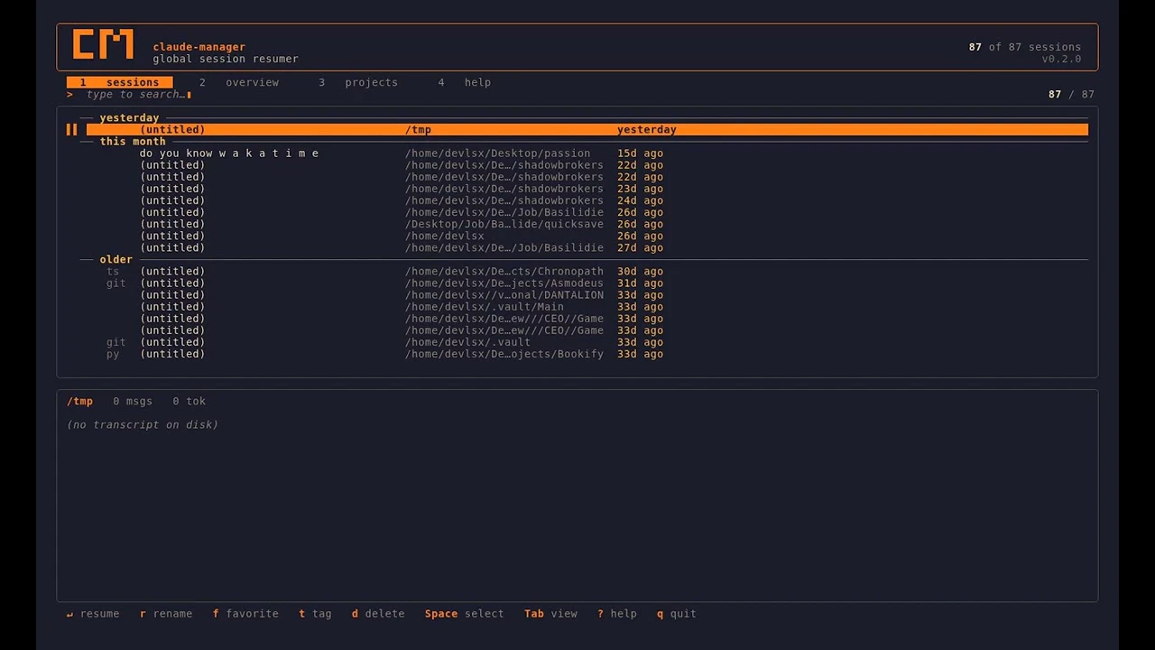
Task: Click the git tag on the Asmodeus row
Action: [115, 283]
